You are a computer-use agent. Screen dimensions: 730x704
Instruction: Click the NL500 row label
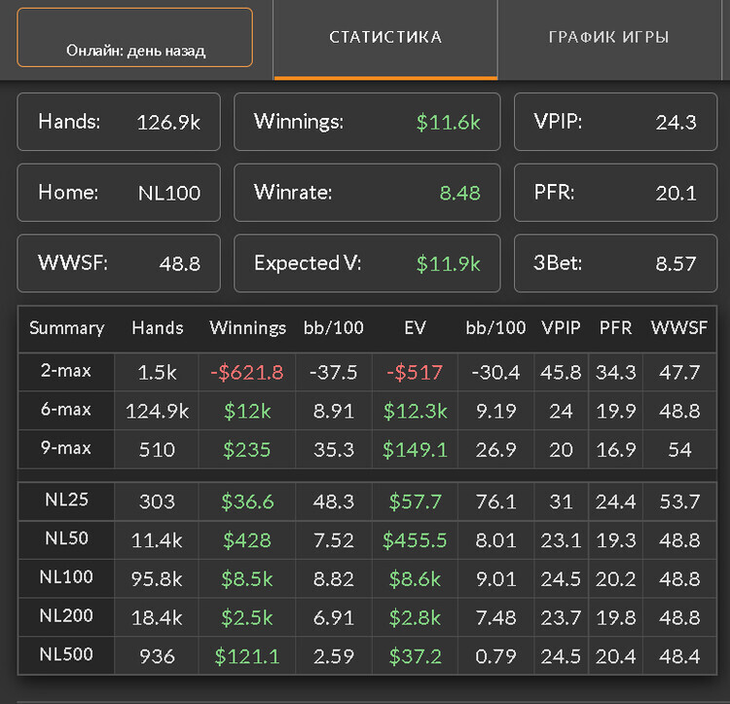tap(68, 655)
